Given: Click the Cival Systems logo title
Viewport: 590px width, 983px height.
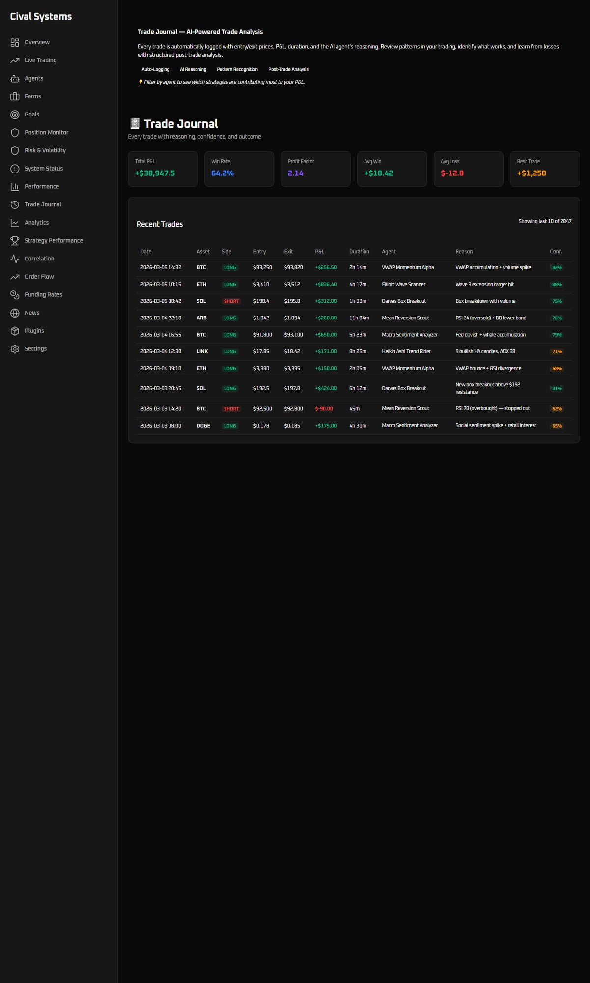Looking at the screenshot, I should click(41, 16).
